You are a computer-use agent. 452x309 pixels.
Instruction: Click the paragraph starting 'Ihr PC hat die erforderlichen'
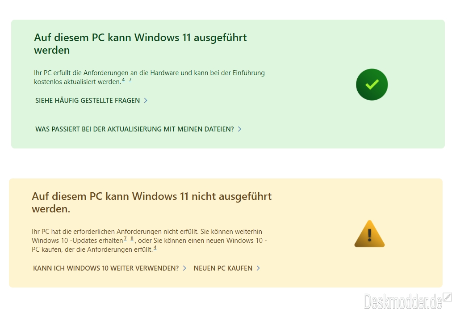click(149, 240)
